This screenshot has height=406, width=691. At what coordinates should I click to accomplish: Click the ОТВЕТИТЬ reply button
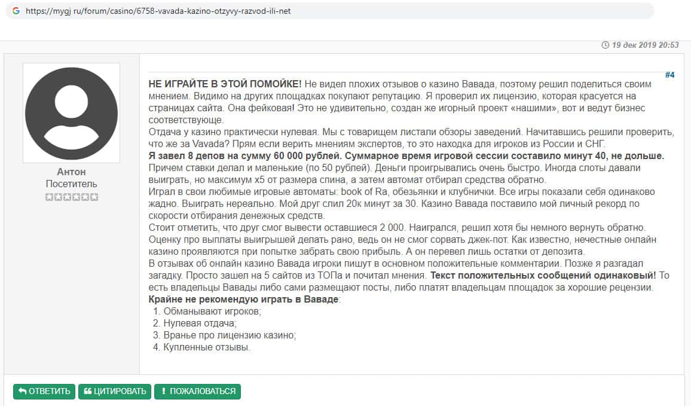[44, 392]
